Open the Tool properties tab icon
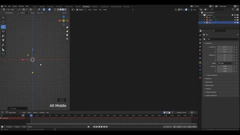The width and height of the screenshot is (240, 135). (200, 35)
